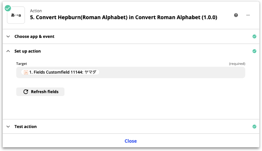Screen dimensions: 262x151
Task: Click the あ→a app logo icon
Action: (16, 16)
